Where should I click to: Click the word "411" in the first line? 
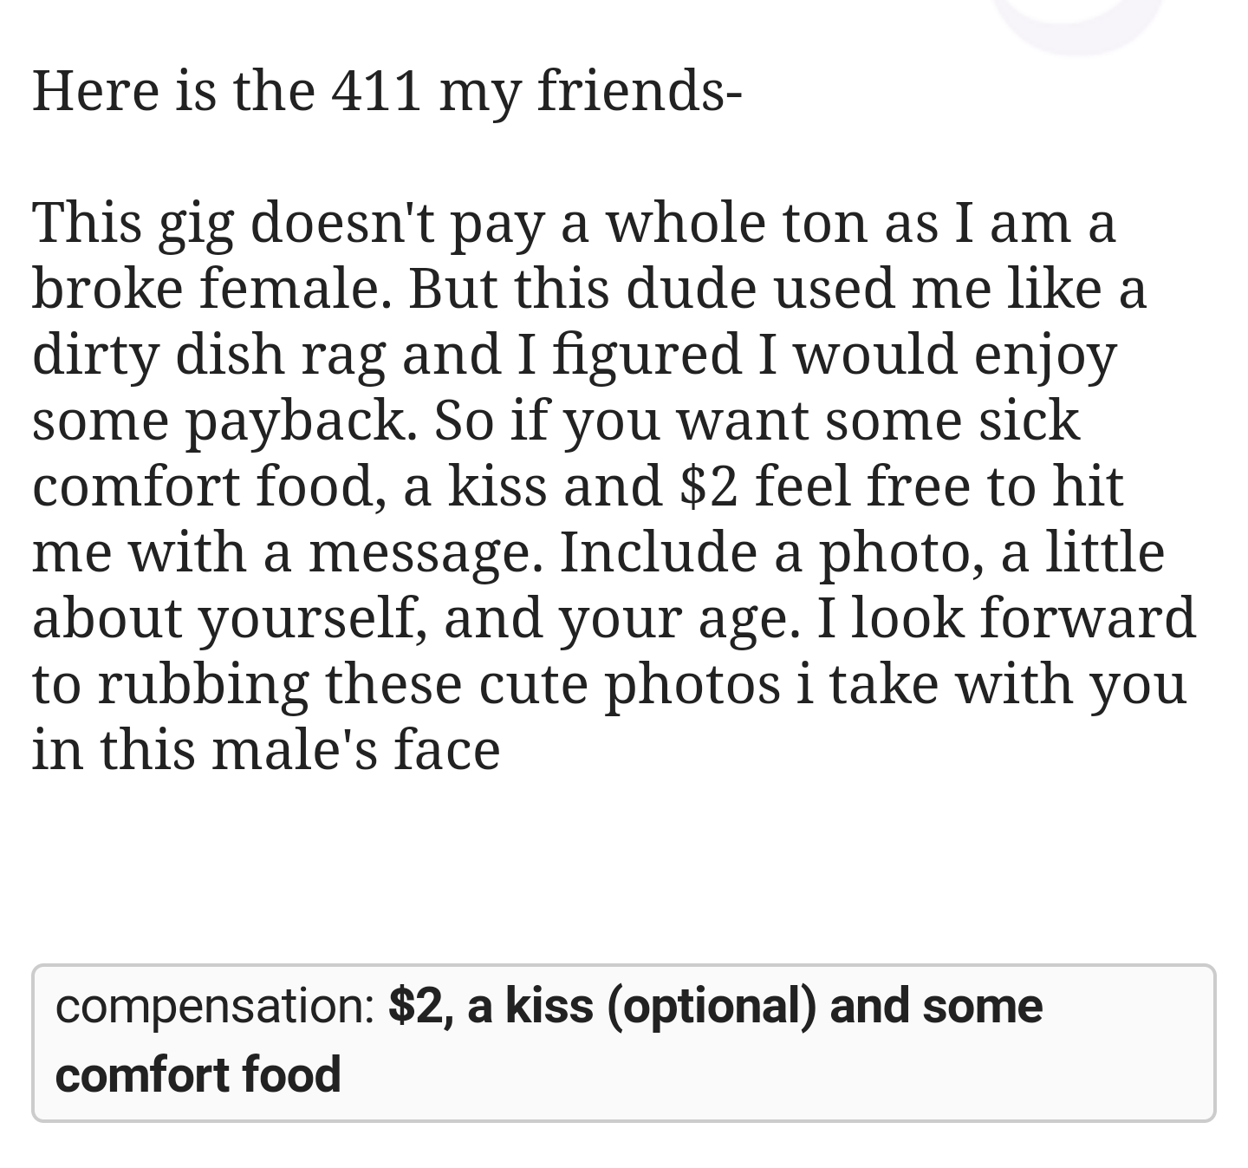click(x=376, y=90)
